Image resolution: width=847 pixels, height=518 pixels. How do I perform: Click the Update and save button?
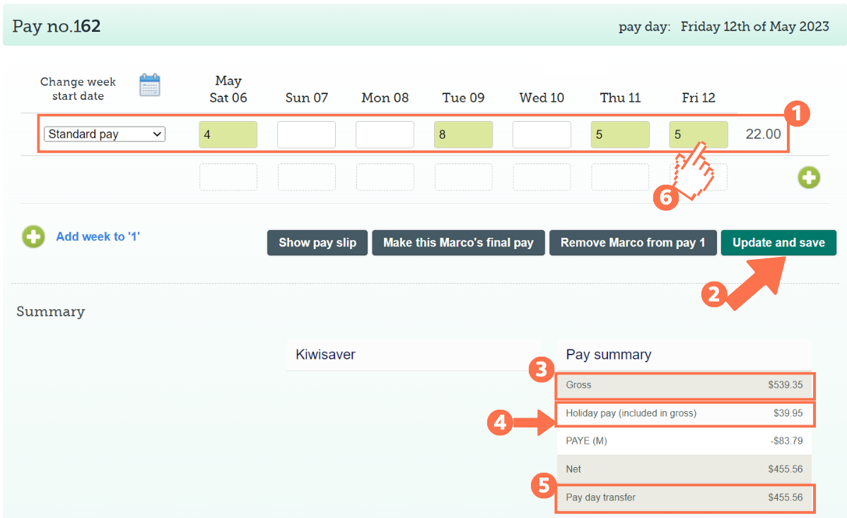[x=778, y=242]
